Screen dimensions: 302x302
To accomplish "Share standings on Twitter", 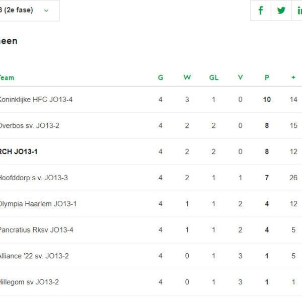I will pyautogui.click(x=281, y=11).
